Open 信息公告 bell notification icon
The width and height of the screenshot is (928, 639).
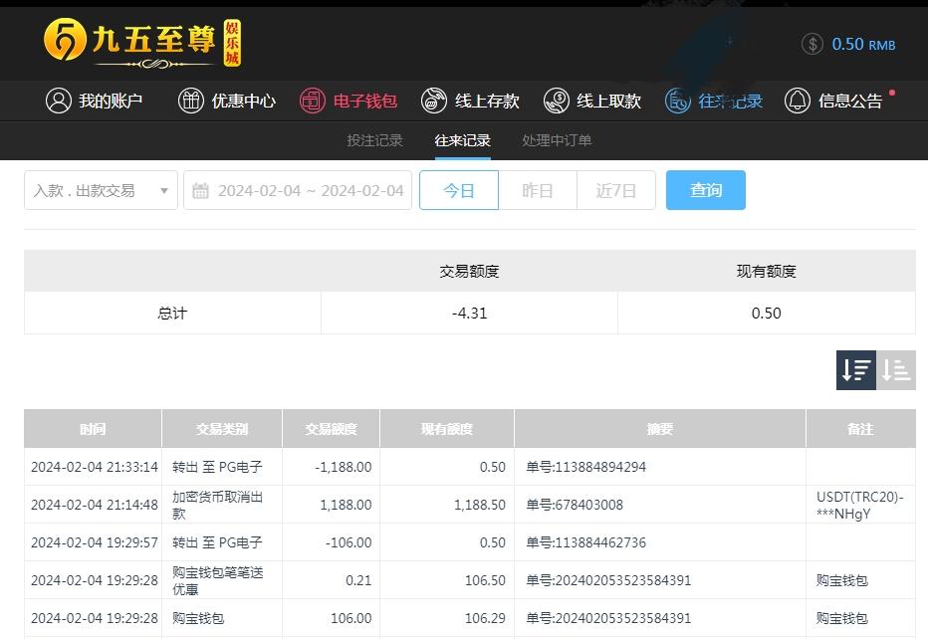coord(798,101)
